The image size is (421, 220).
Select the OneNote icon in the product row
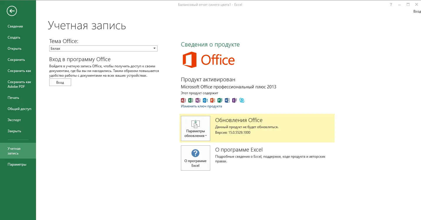pos(198,100)
